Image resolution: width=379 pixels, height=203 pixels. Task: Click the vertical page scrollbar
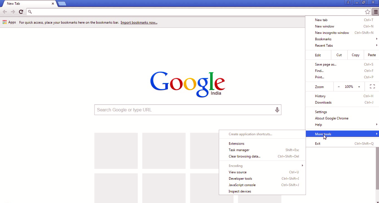point(377,169)
